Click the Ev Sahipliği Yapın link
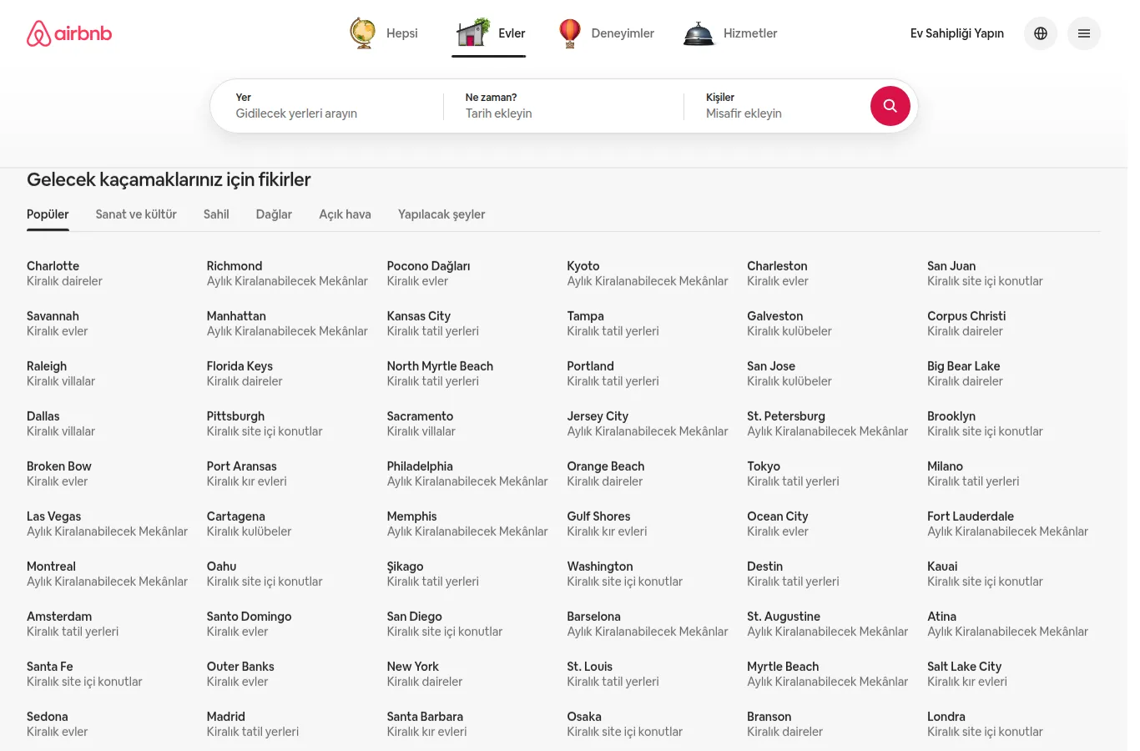 point(956,33)
